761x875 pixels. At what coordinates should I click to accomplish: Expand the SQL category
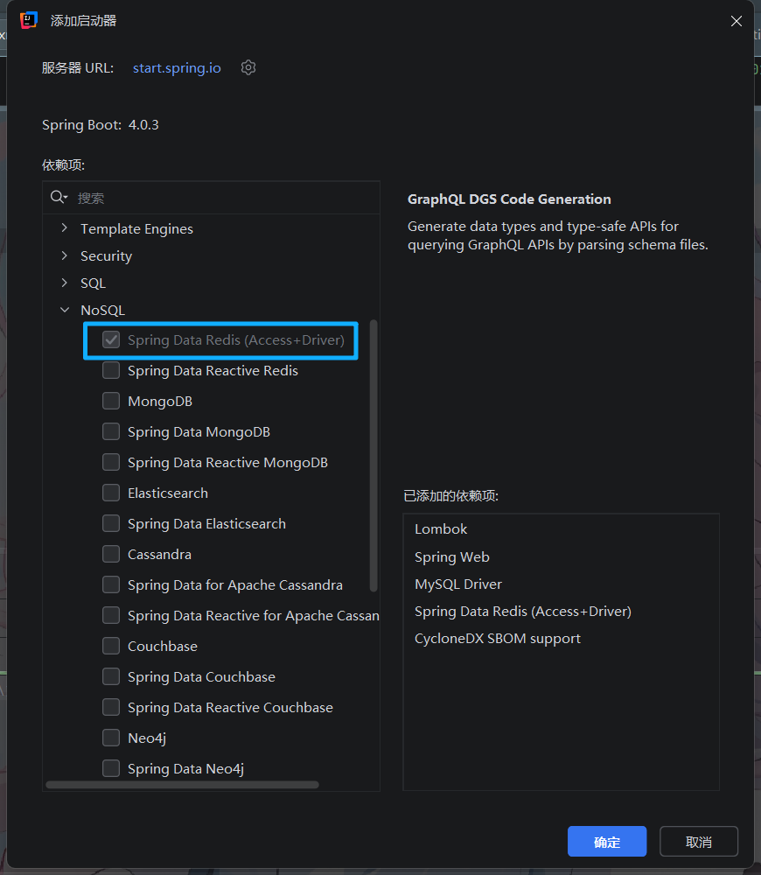point(65,283)
